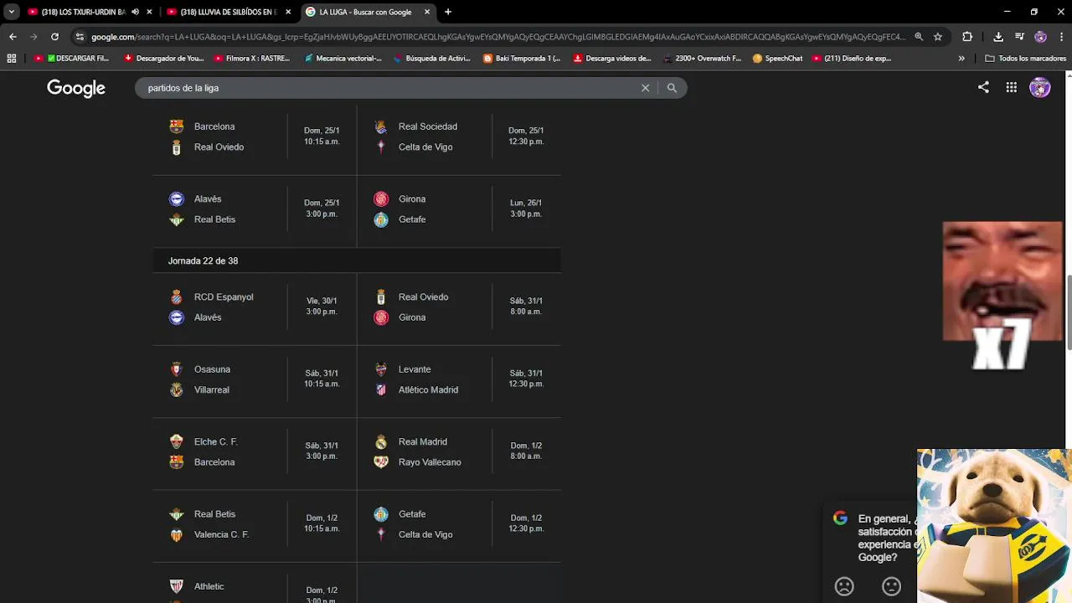
Task: Open the SpeechChat bookmark
Action: coord(778,59)
